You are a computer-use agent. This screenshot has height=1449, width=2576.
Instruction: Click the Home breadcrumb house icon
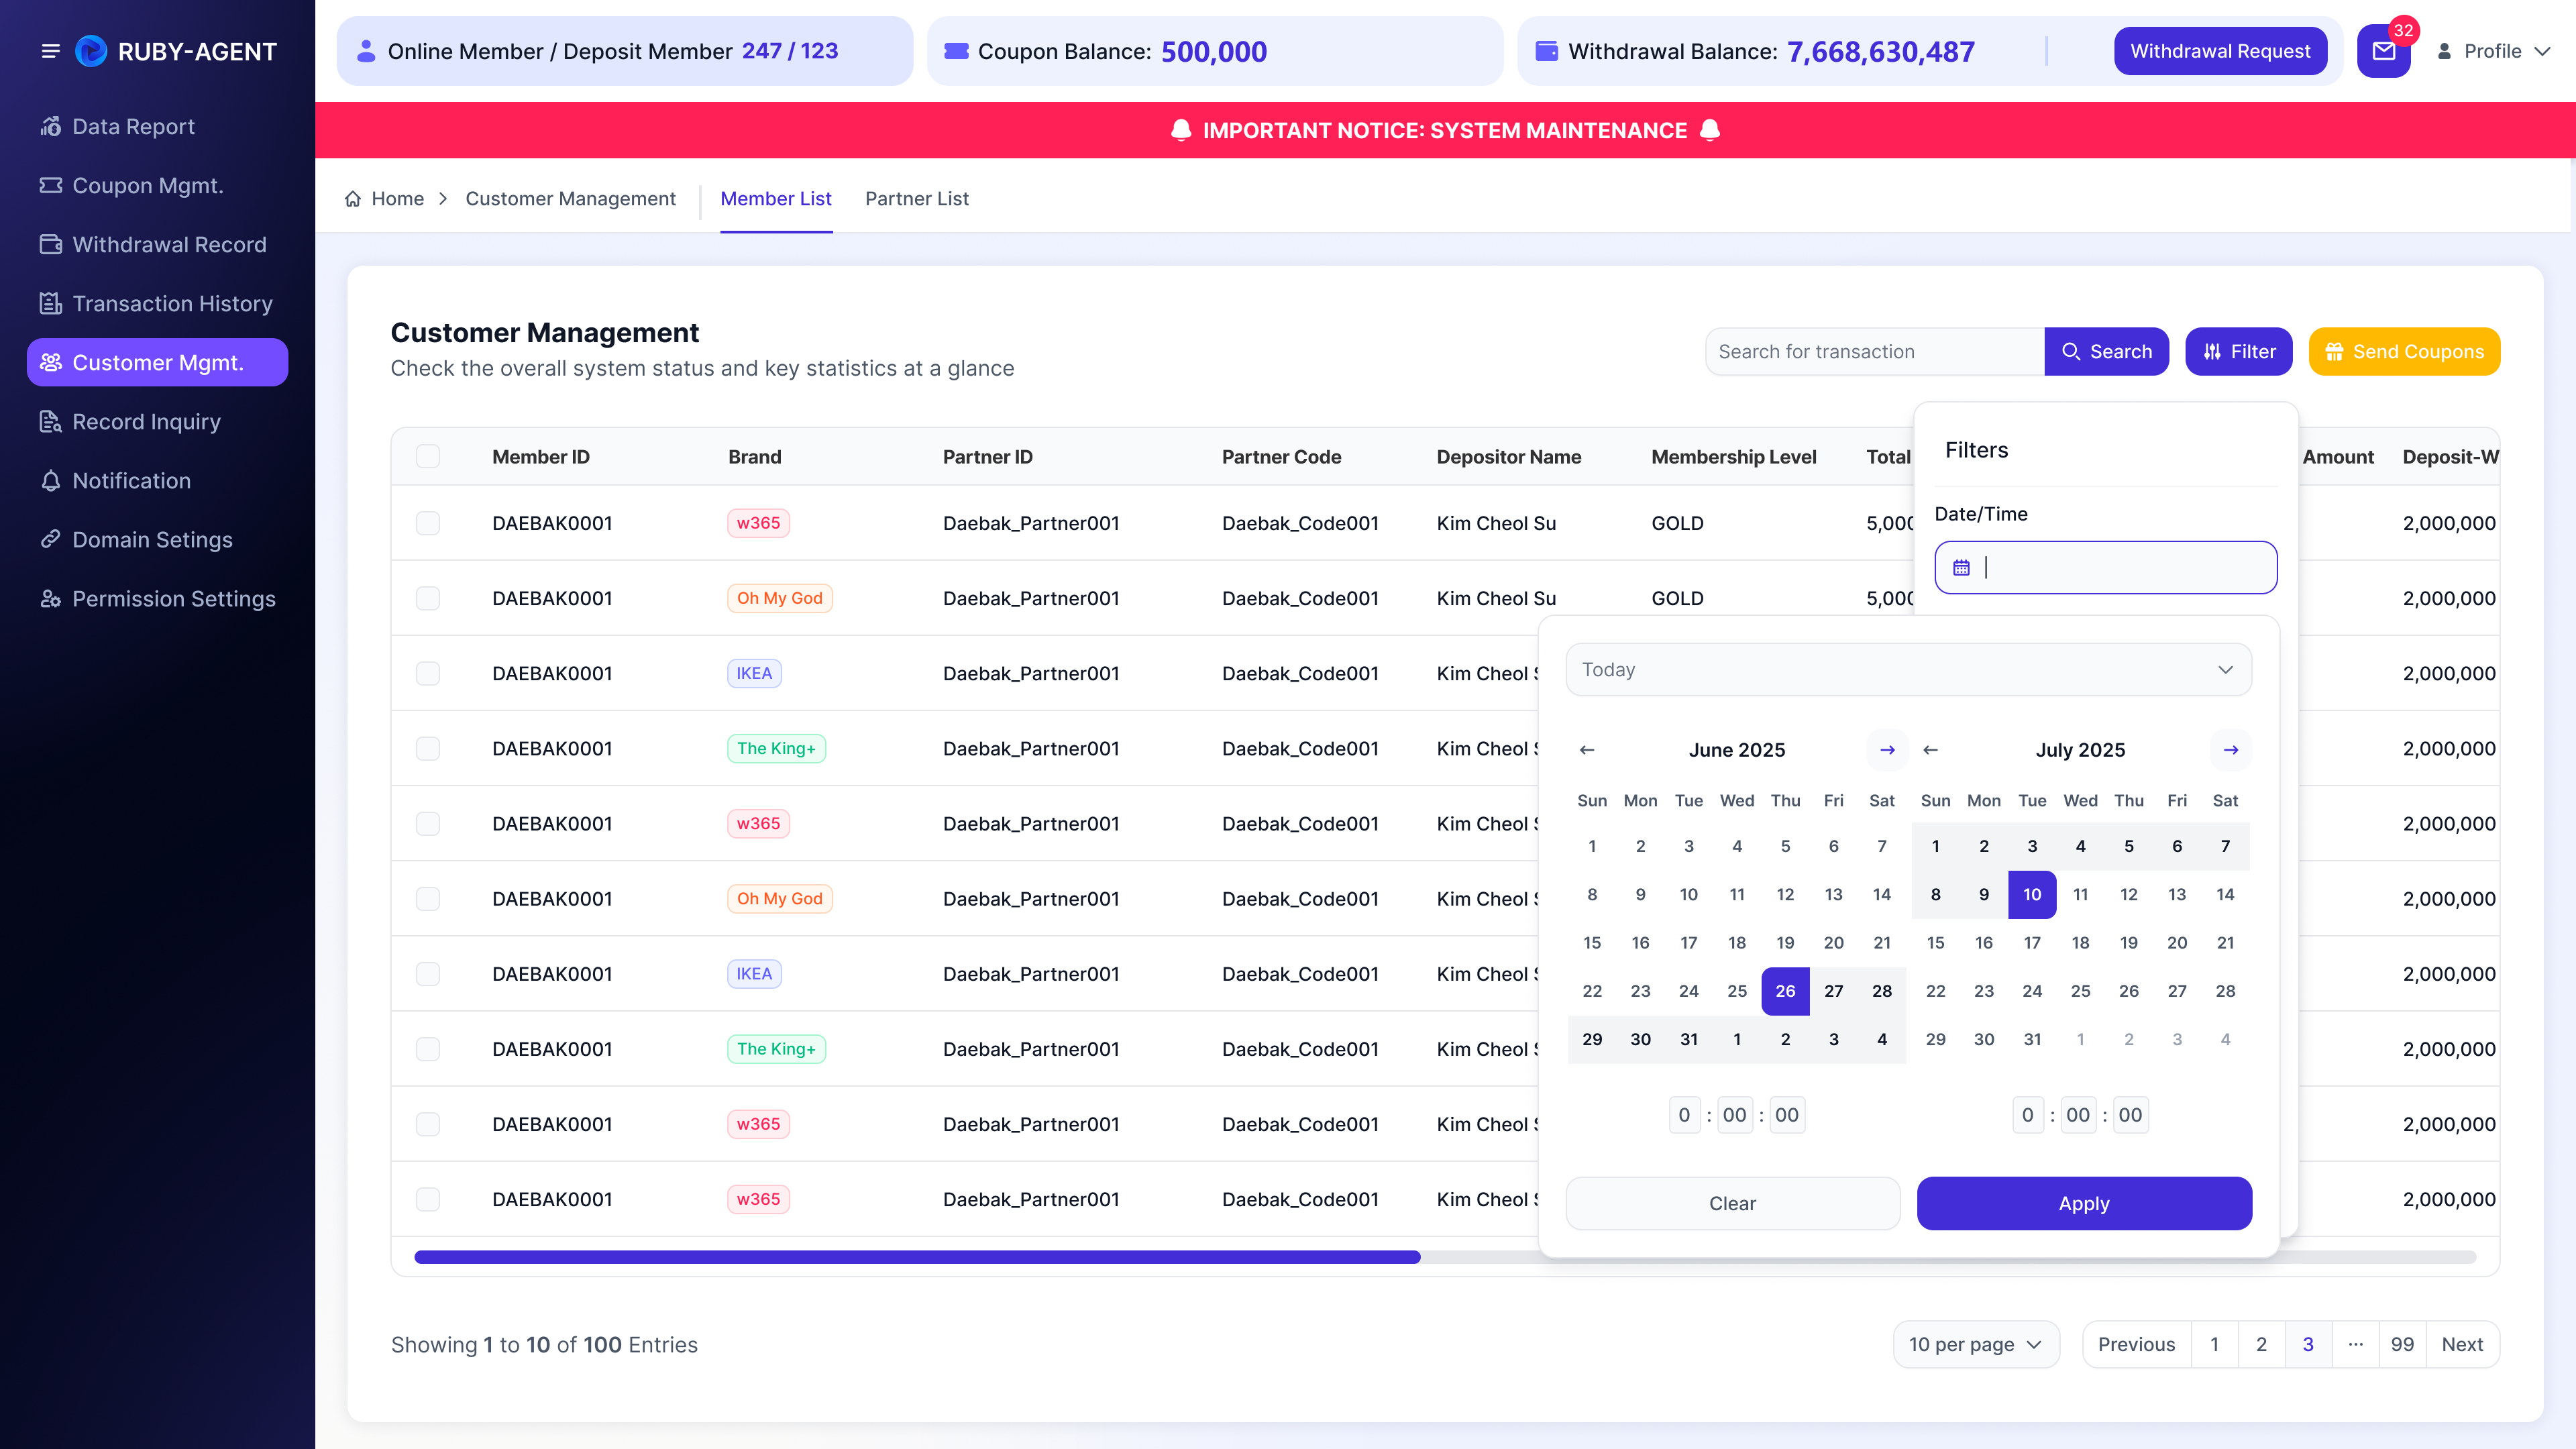point(353,199)
